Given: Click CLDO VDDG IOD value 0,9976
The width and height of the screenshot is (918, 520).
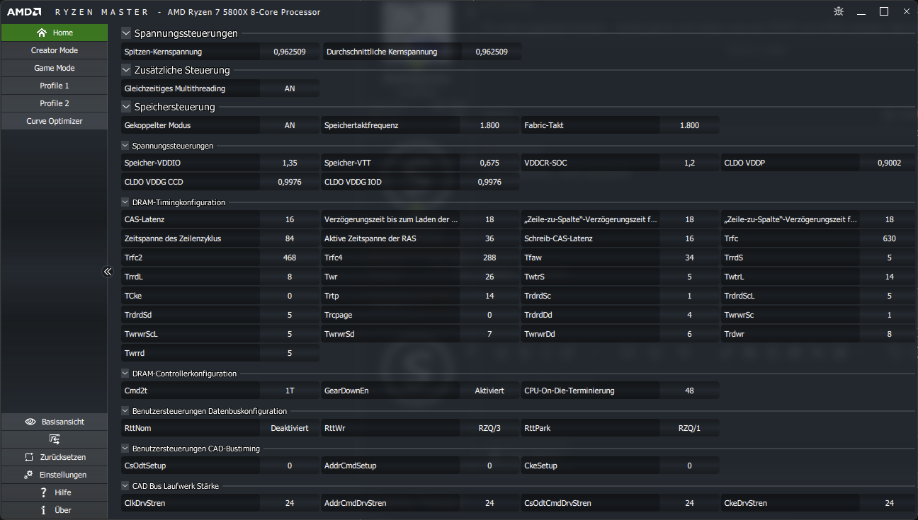Looking at the screenshot, I should 489,182.
